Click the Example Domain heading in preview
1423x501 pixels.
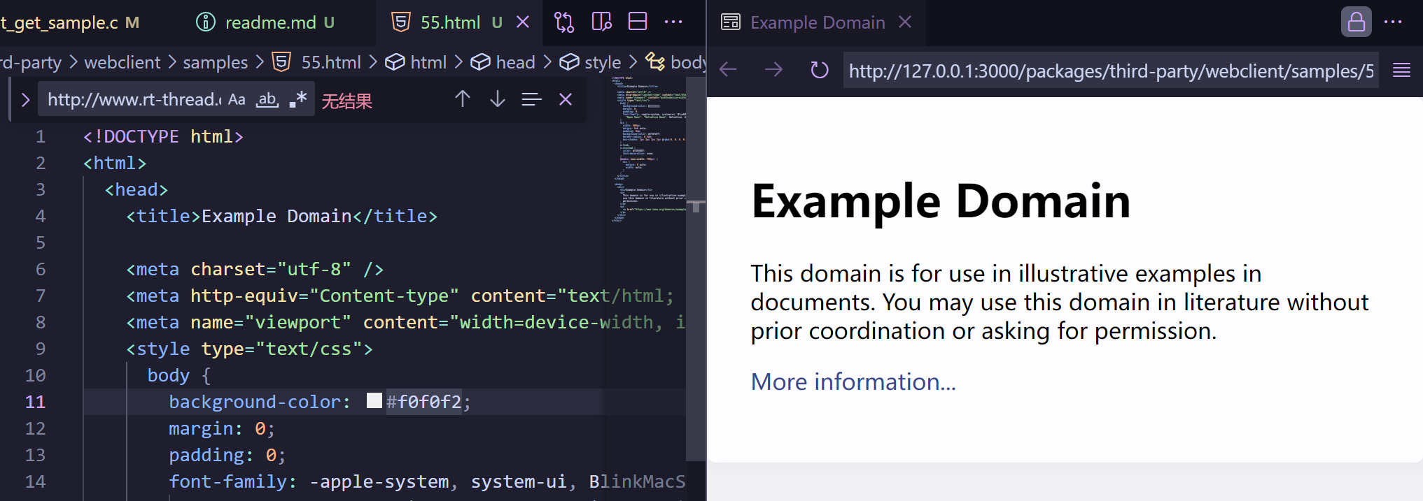coord(941,201)
